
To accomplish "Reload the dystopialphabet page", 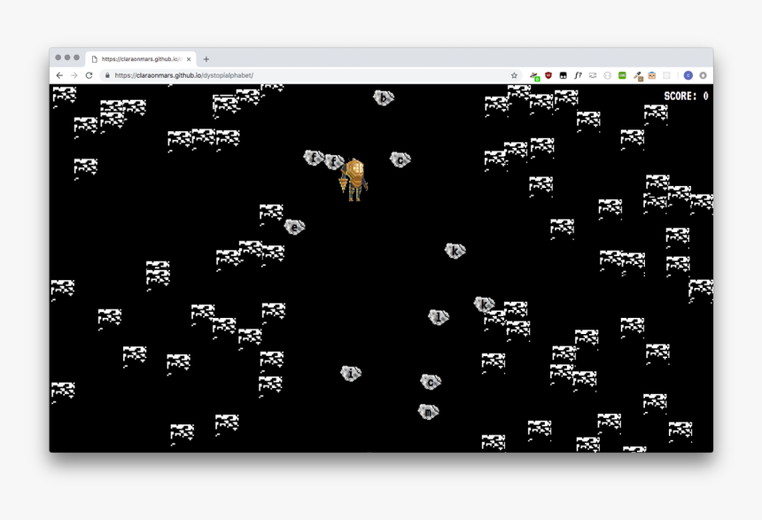I will click(89, 75).
